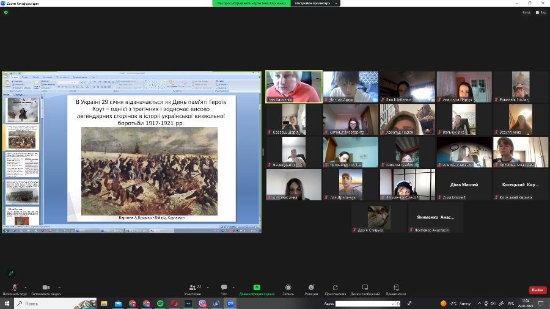Click second slide thumbnail with battle painting
This screenshot has width=550, height=309.
(22, 137)
